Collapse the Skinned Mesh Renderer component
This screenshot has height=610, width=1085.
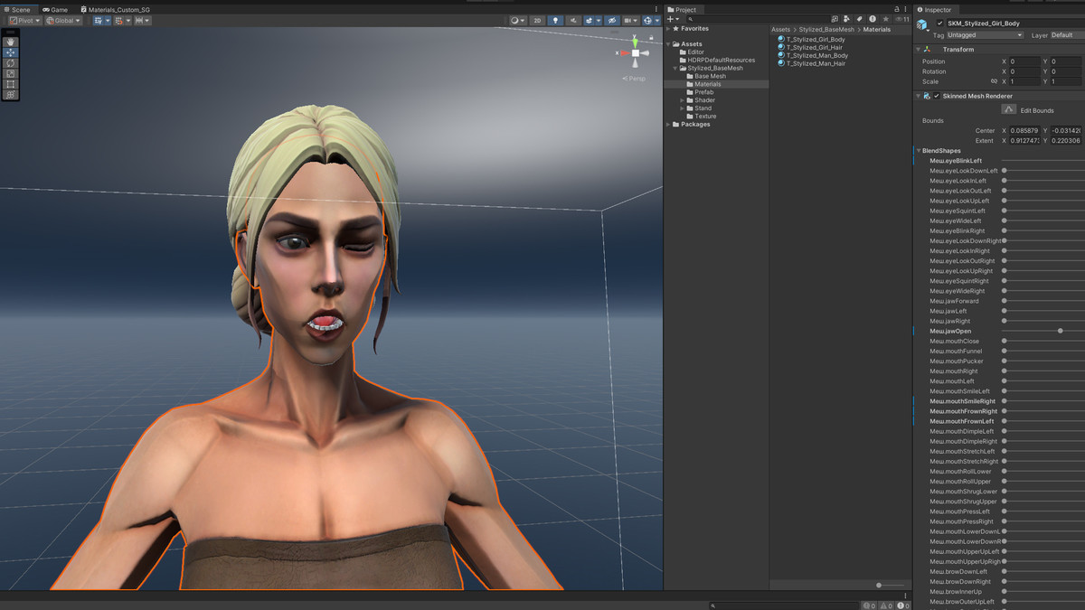coord(919,96)
